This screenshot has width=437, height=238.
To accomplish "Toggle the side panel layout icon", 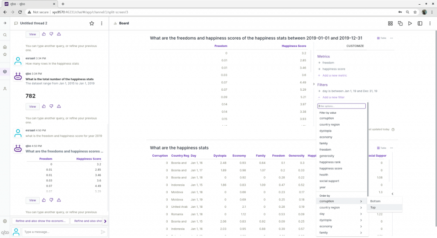I will click(x=420, y=23).
